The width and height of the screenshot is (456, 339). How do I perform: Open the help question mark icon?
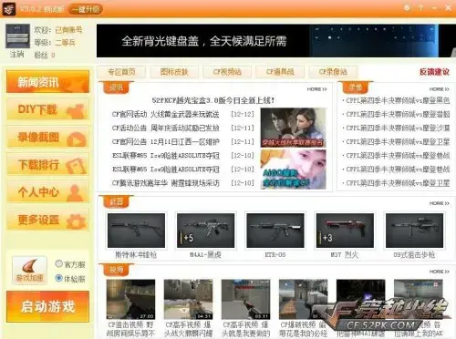420,8
